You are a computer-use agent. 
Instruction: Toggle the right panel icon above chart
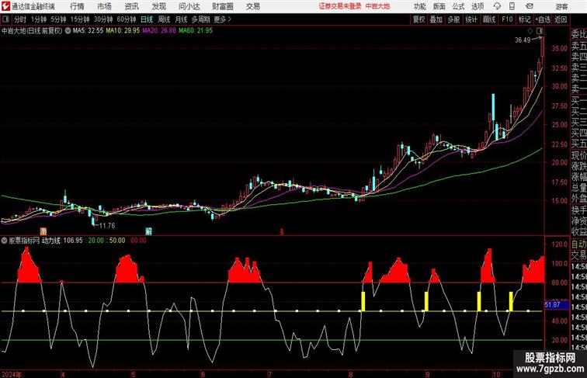point(540,31)
